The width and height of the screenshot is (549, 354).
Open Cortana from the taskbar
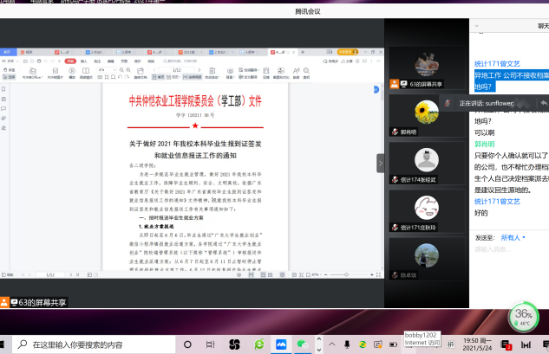[187, 344]
